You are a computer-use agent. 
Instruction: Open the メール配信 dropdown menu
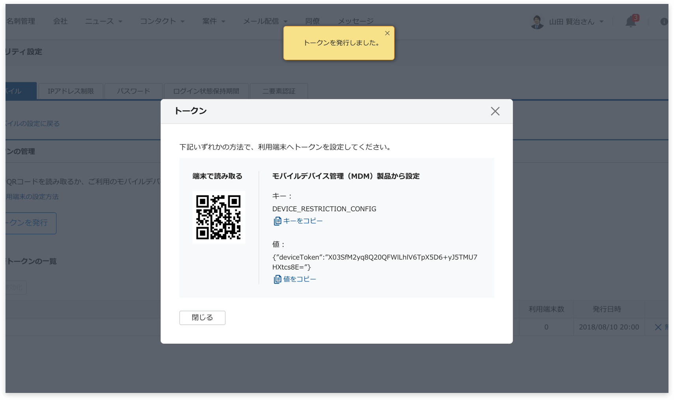265,21
